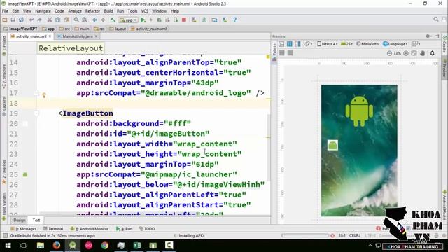This screenshot has height=252, width=448.
Task: Click the intention lightbulb on line 17
Action: pyautogui.click(x=44, y=95)
